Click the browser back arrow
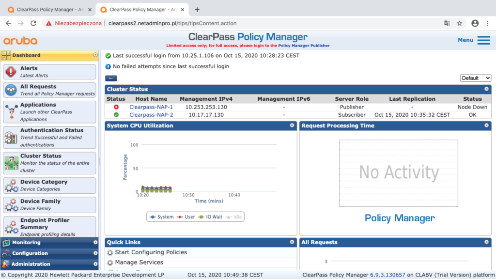The height and width of the screenshot is (279, 496). [x=9, y=23]
